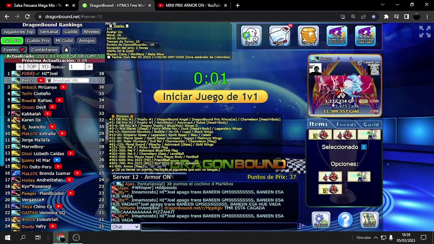Open the notification center icon
Image resolution: width=434 pixels, height=244 pixels.
423,238
